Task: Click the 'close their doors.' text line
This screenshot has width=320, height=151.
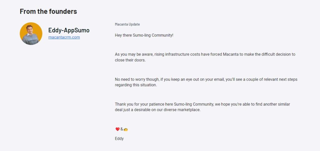Action: click(x=130, y=60)
